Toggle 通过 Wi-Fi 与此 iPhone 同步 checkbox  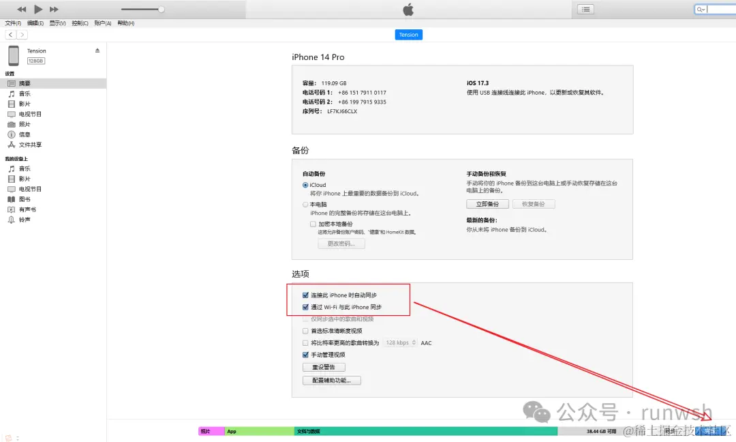pyautogui.click(x=305, y=307)
